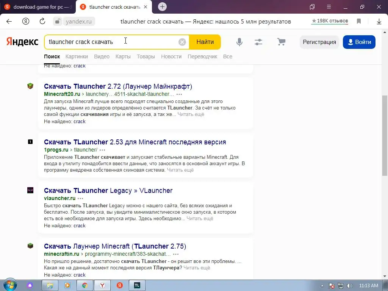Open the 198K отзывов site rating
The height and width of the screenshot is (291, 388).
[330, 21]
